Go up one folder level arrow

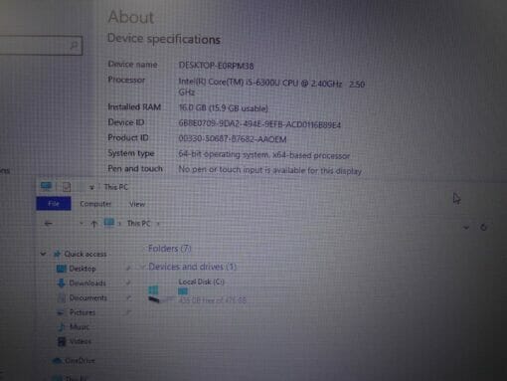[93, 224]
